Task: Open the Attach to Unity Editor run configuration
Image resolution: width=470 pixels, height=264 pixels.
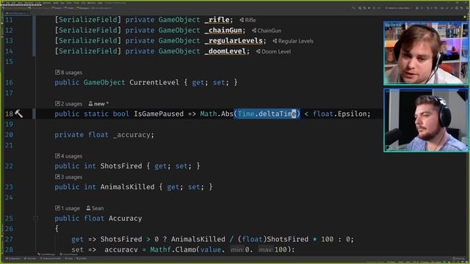Action: (x=399, y=8)
